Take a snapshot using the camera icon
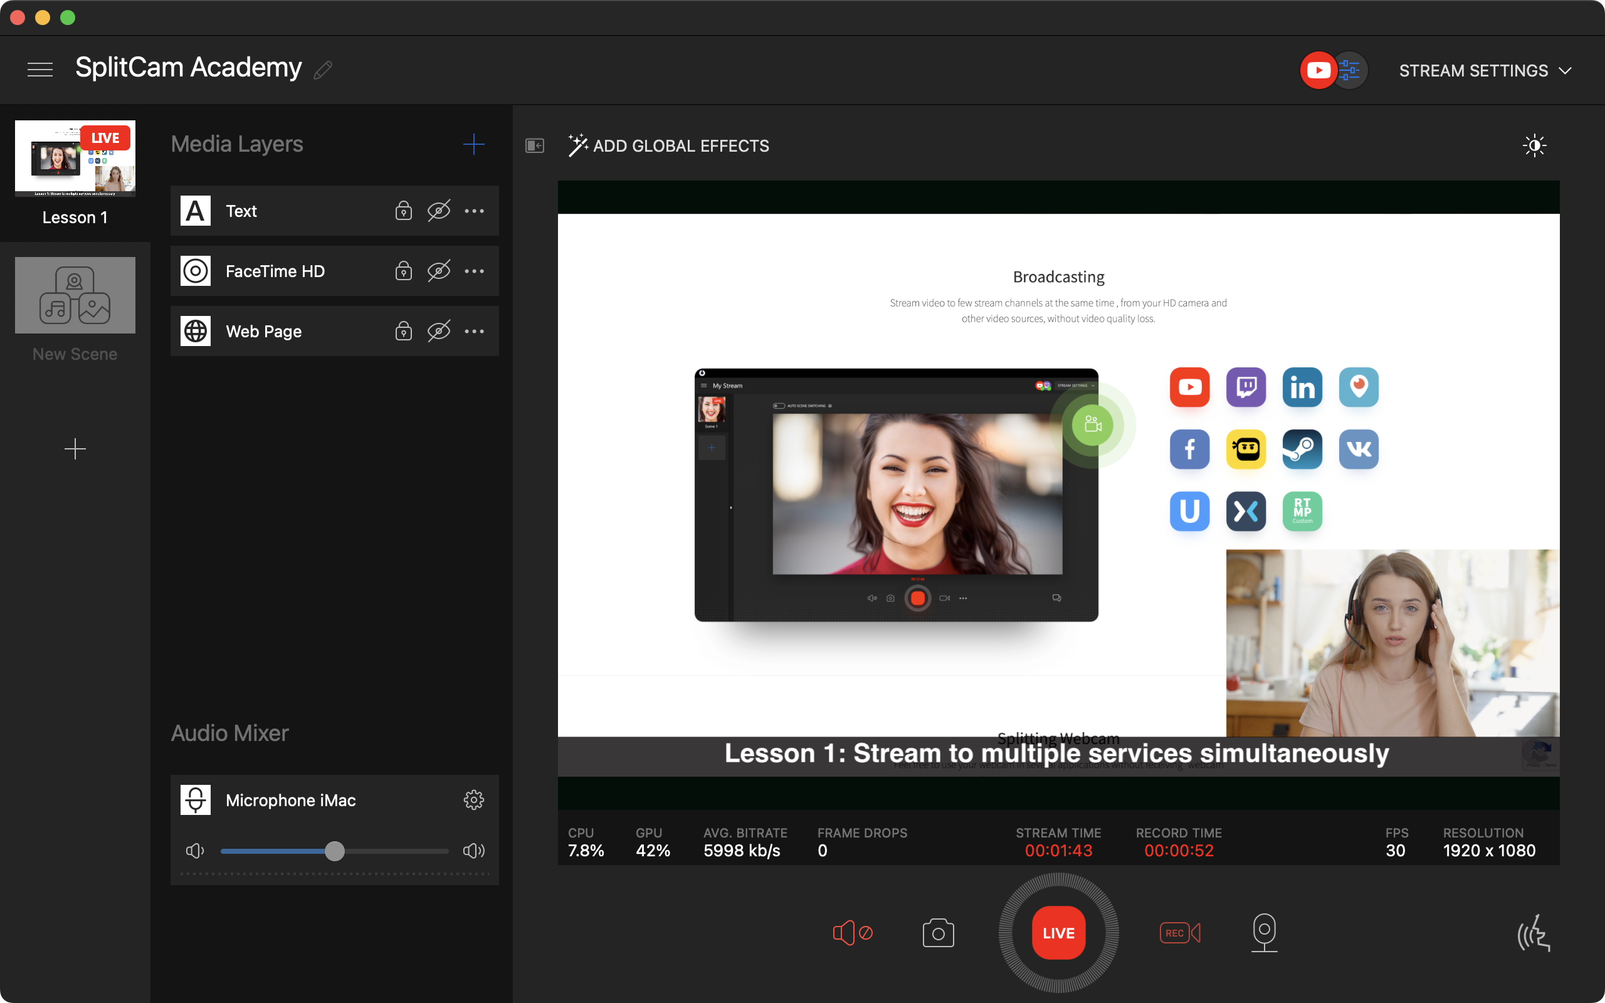The width and height of the screenshot is (1605, 1003). (x=937, y=932)
